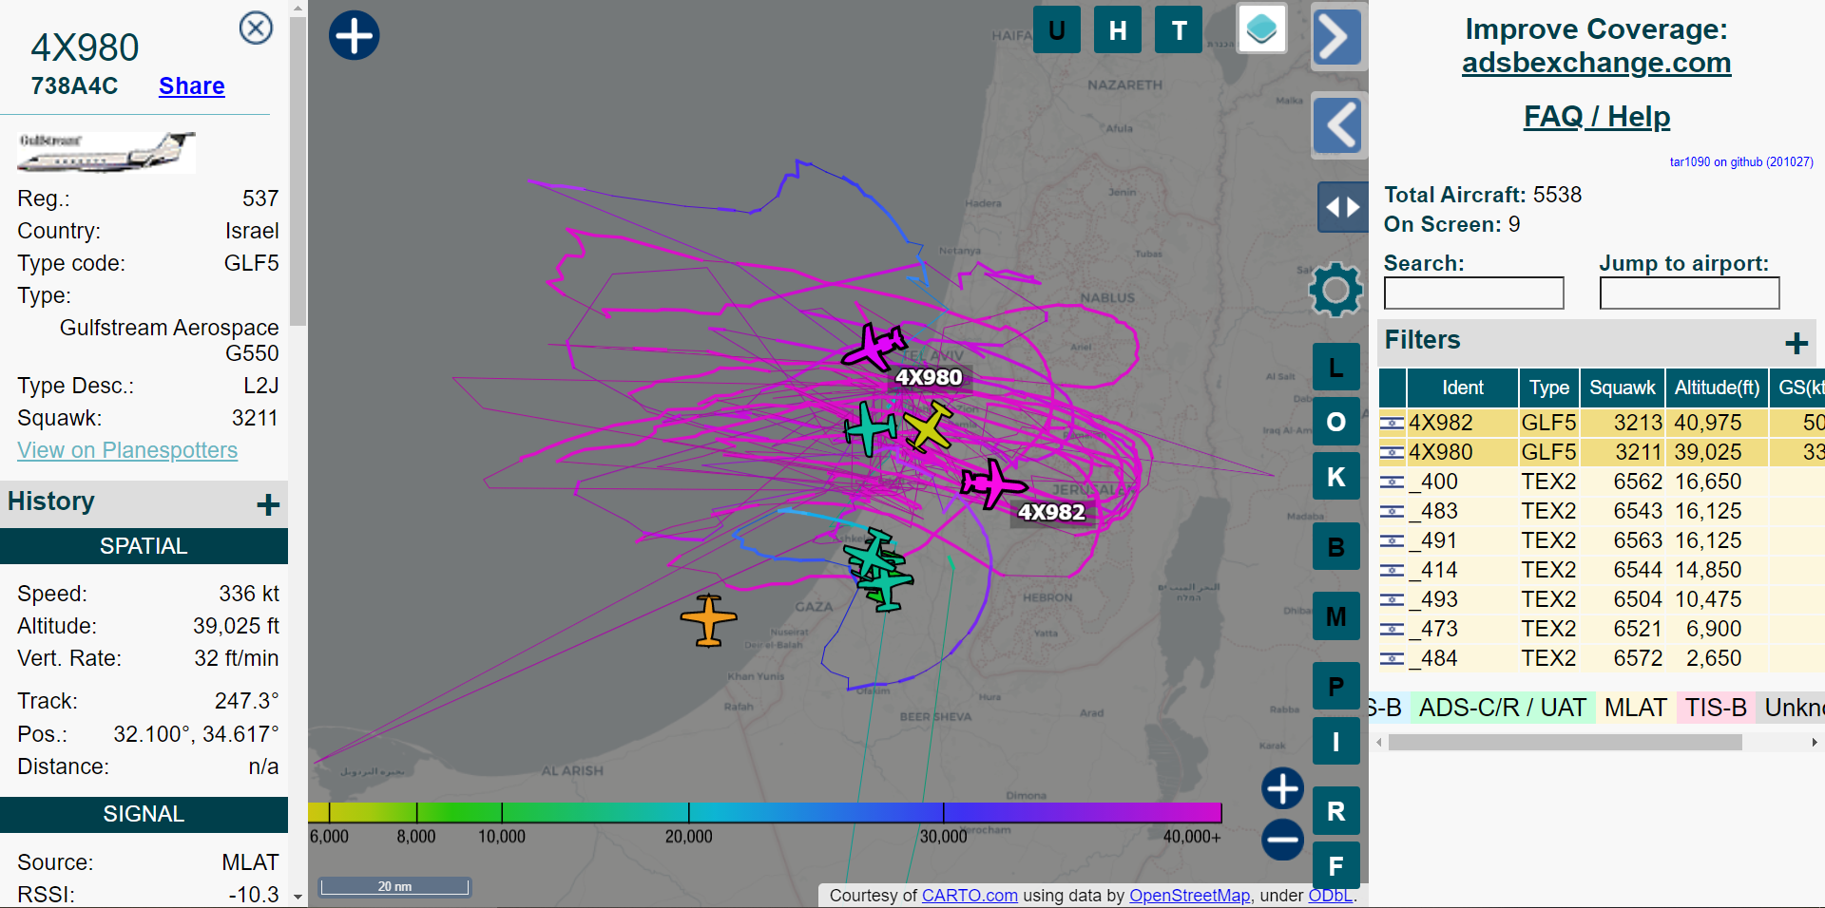1825x908 pixels.
Task: Open the map layer switcher icon
Action: pos(1261,28)
